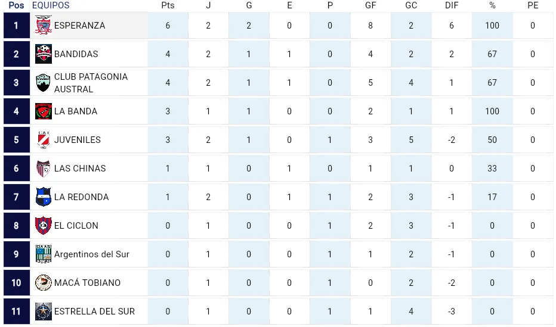Click the DIF column header
The height and width of the screenshot is (327, 556).
click(452, 5)
